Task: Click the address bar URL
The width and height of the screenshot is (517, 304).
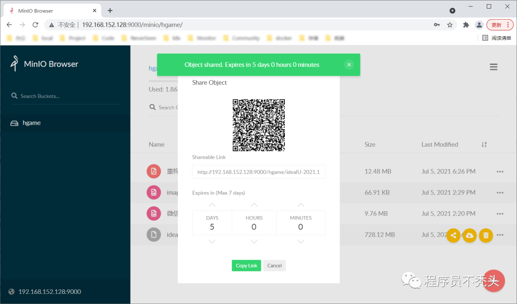Action: [132, 25]
